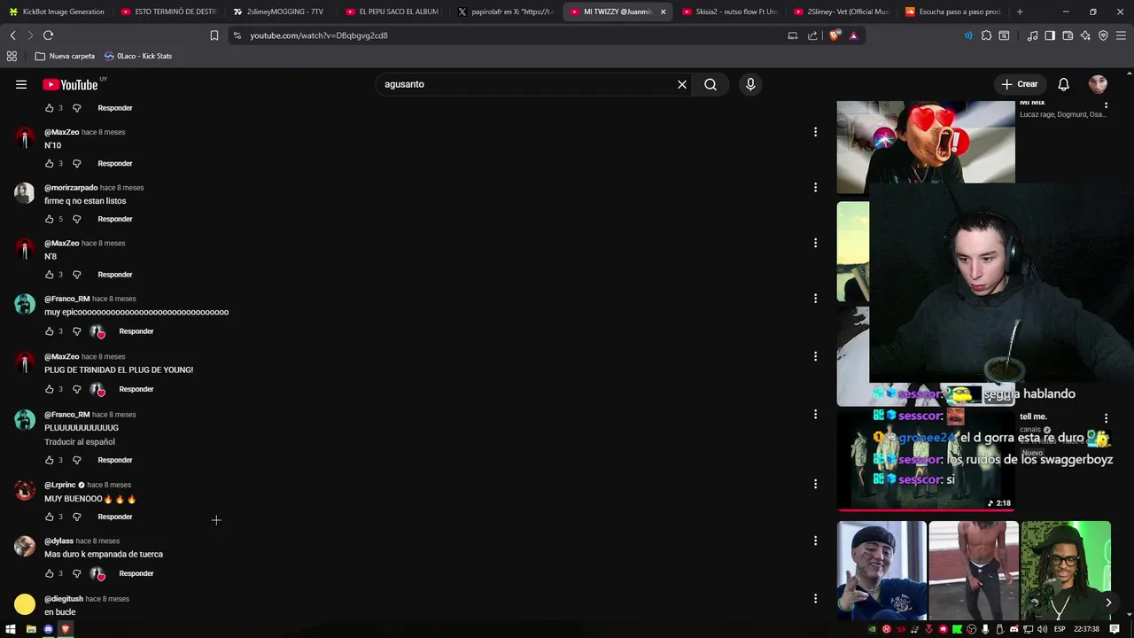Screen dimensions: 1134x638
Task: Clear the search box text
Action: pos(682,84)
